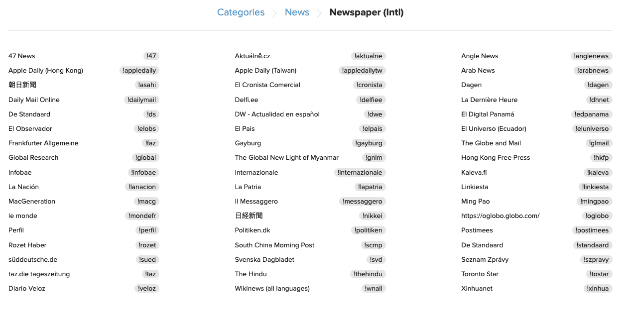The height and width of the screenshot is (324, 627).
Task: Open the Il Messaggero entry
Action: (x=256, y=202)
